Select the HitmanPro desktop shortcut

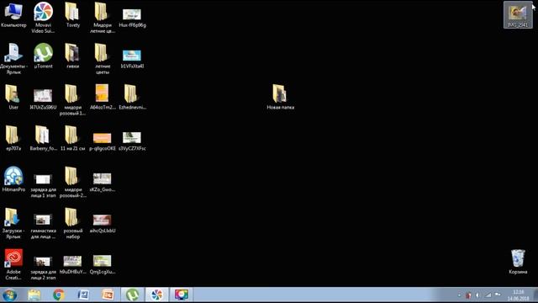(x=13, y=179)
